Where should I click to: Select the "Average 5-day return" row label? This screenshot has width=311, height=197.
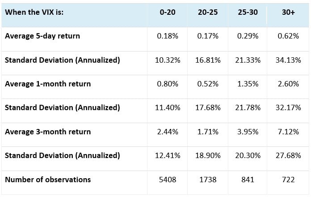coord(42,36)
